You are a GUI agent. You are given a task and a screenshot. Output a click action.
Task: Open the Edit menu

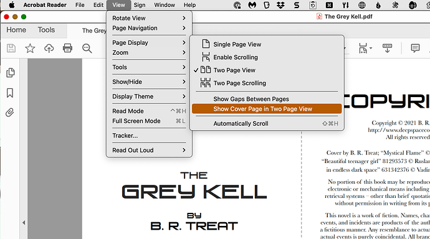tap(98, 5)
